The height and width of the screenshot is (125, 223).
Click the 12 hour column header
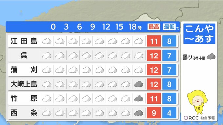106,27
